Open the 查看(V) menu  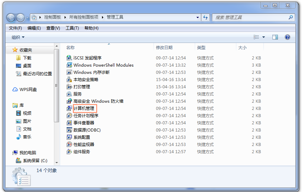click(x=53, y=28)
